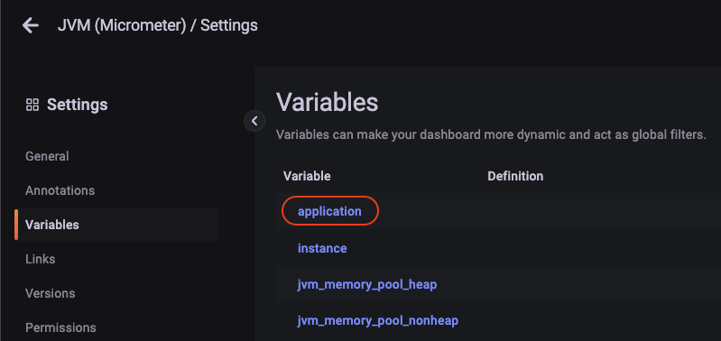Image resolution: width=721 pixels, height=341 pixels.
Task: Click the Variable column header
Action: click(x=307, y=176)
